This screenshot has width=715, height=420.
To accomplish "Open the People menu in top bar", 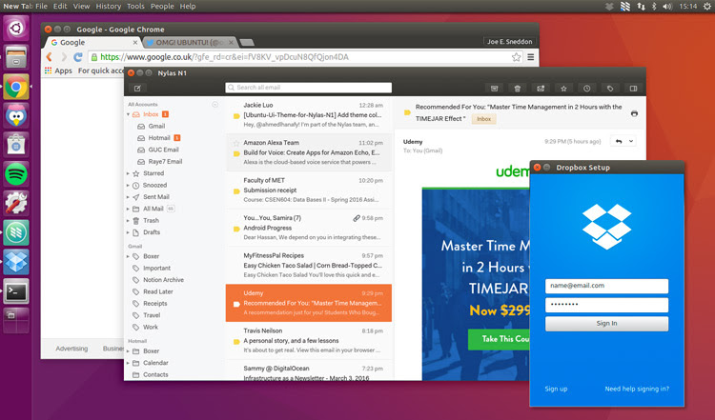I will 162,7.
